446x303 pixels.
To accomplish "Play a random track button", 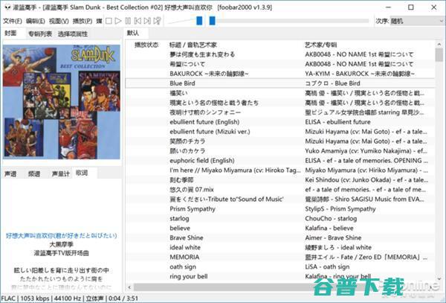I will (157, 21).
